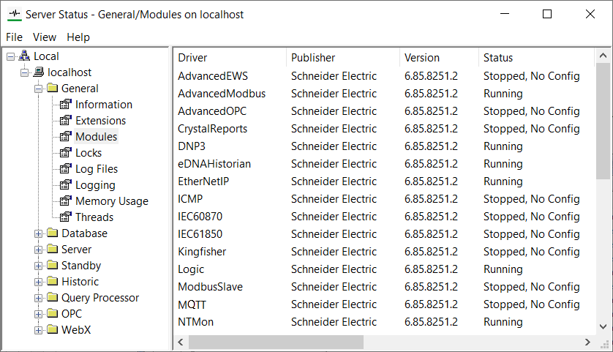
Task: Expand the Query Processor folder
Action: [38, 298]
